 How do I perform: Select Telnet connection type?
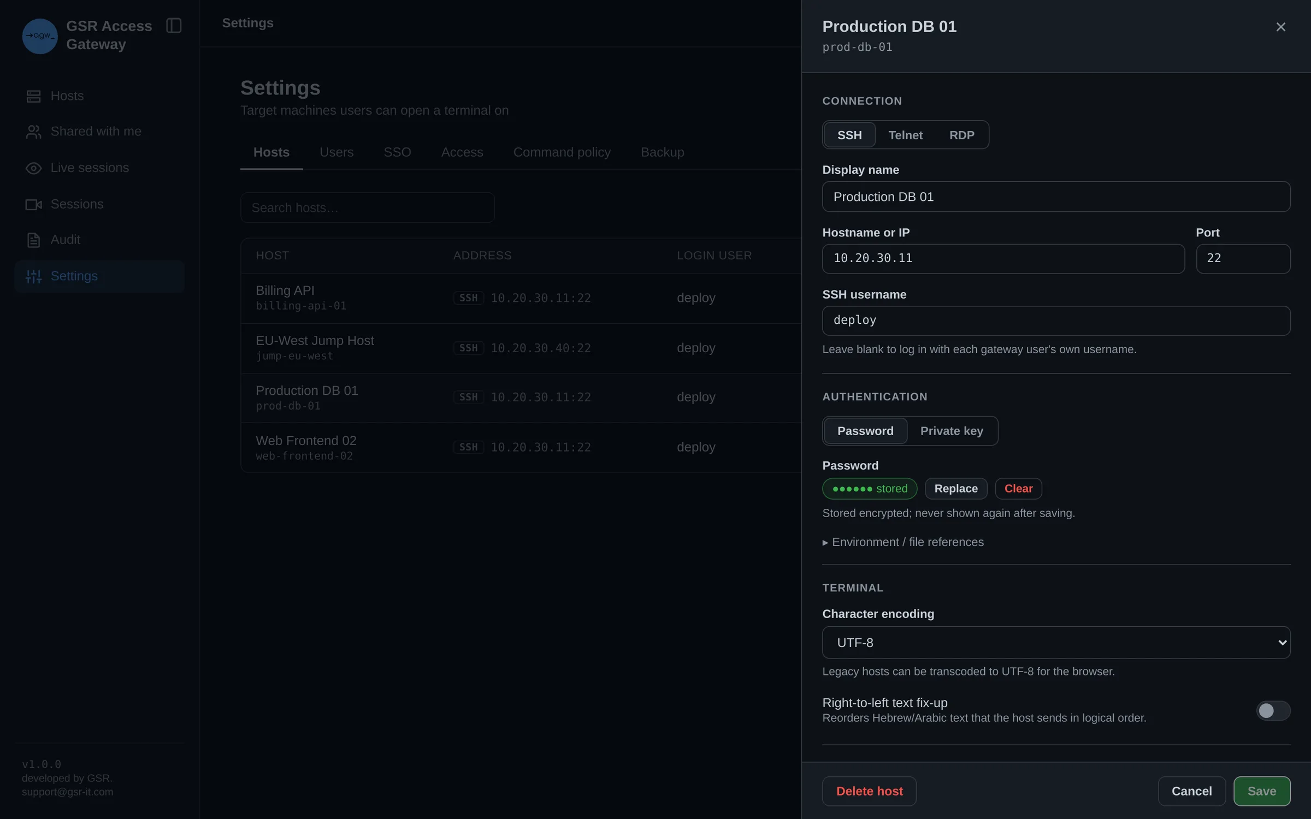pyautogui.click(x=905, y=135)
